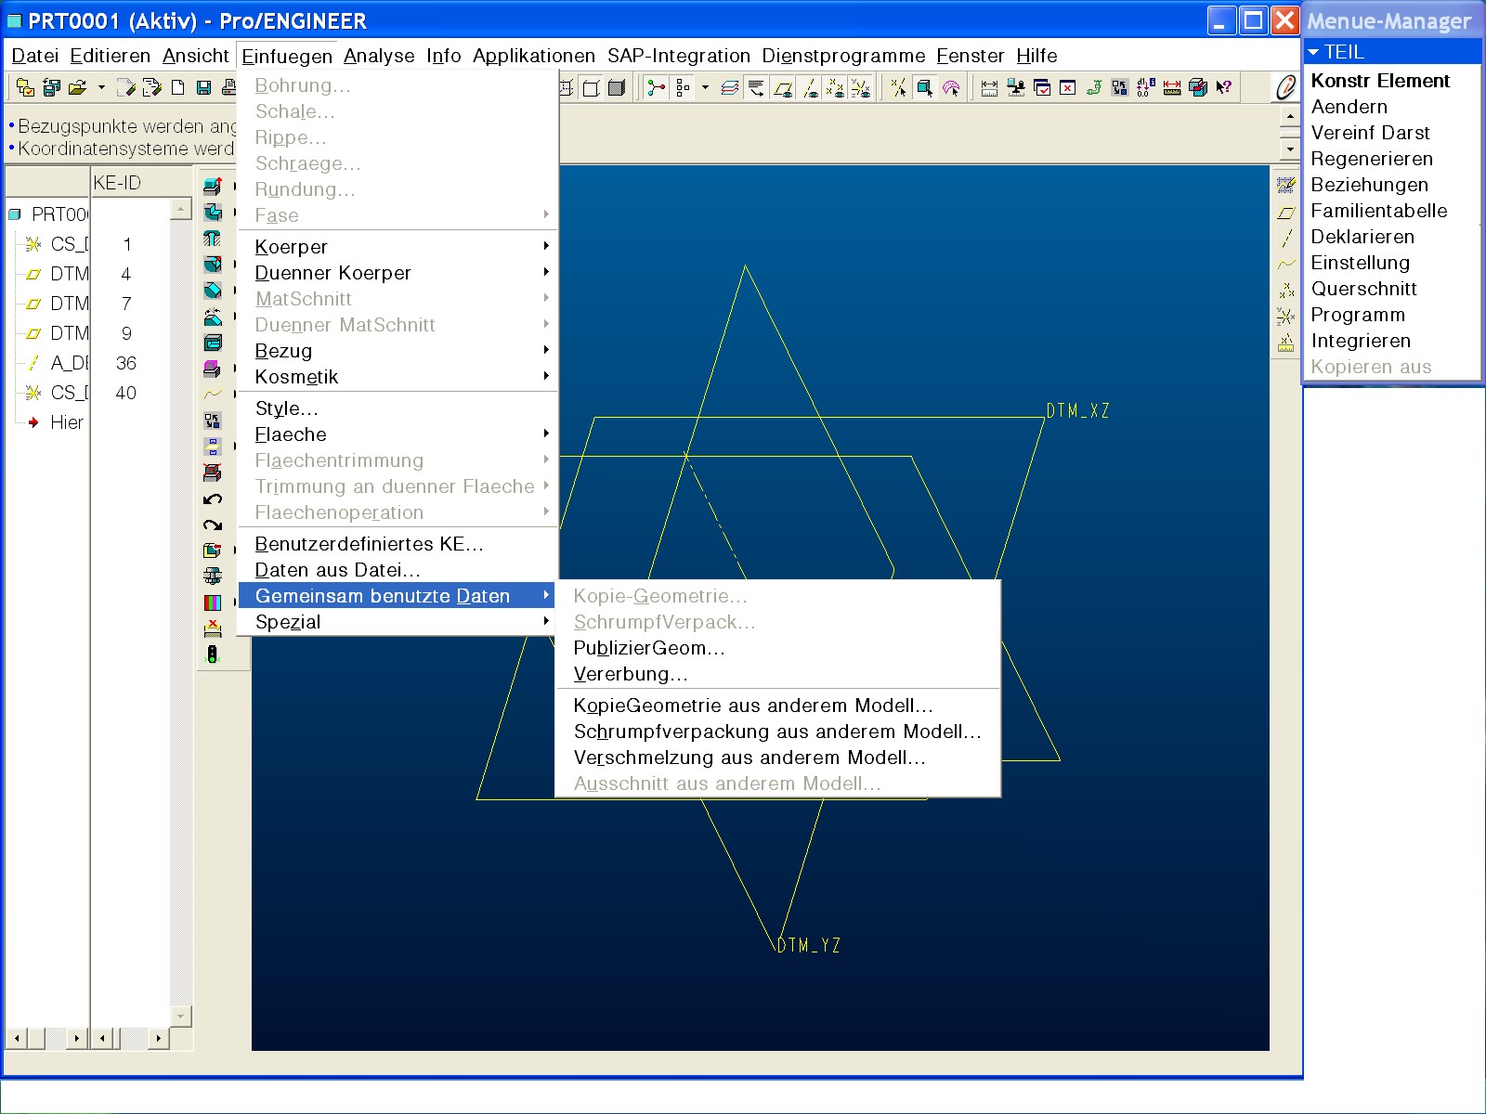Click Beziehungen in Menue-Manager

click(x=1370, y=185)
